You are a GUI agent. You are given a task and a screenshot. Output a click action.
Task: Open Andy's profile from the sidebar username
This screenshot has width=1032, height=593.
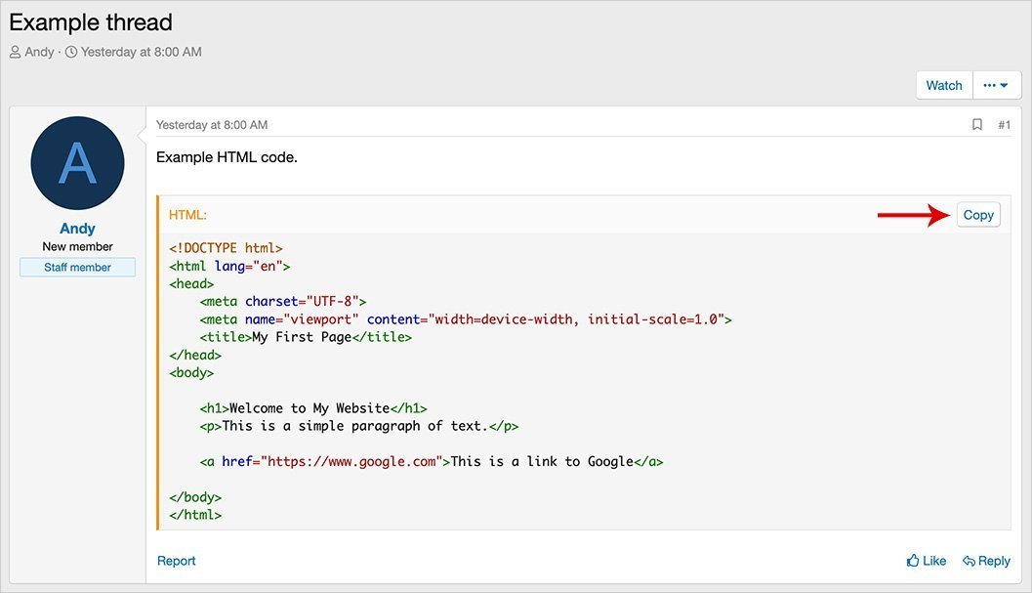pyautogui.click(x=77, y=229)
